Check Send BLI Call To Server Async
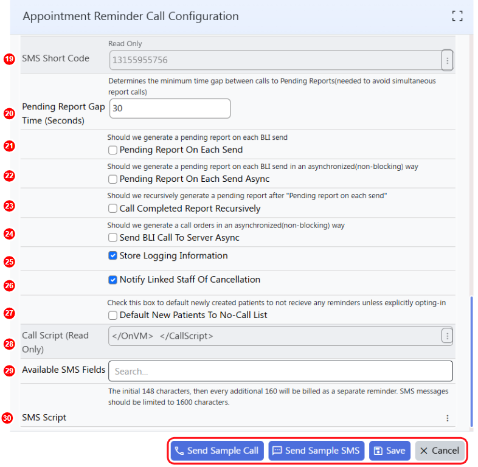The height and width of the screenshot is (467, 478). pos(113,238)
